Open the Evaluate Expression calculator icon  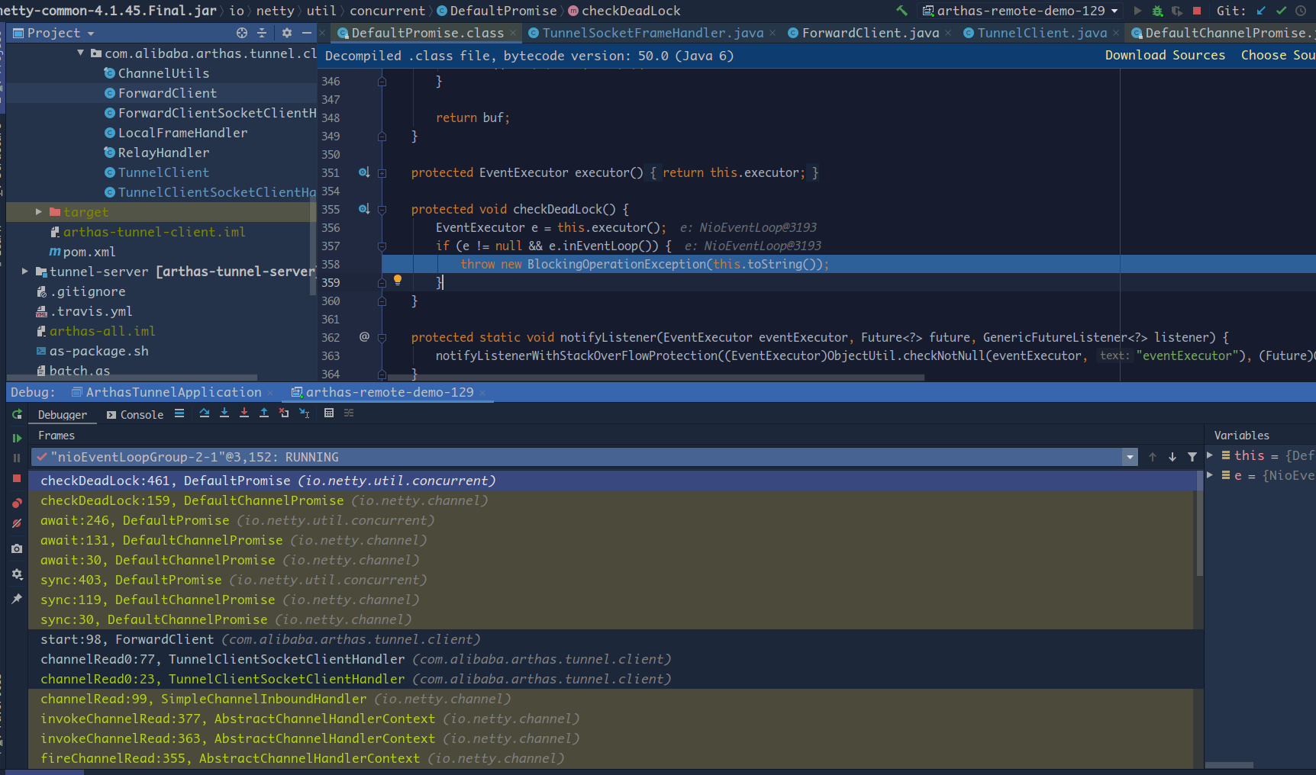pos(329,413)
